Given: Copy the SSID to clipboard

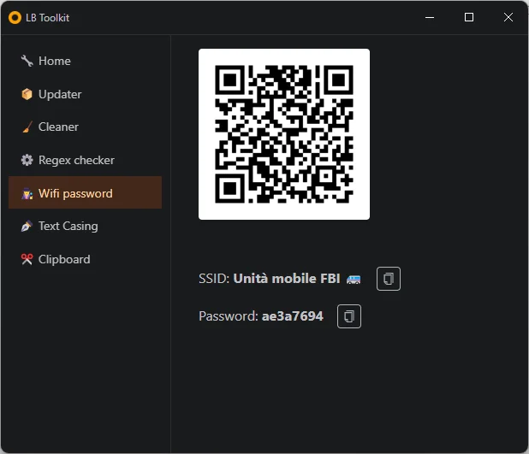Looking at the screenshot, I should tap(389, 279).
